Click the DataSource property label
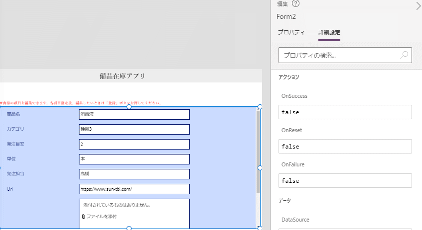The height and width of the screenshot is (230, 422). point(295,220)
